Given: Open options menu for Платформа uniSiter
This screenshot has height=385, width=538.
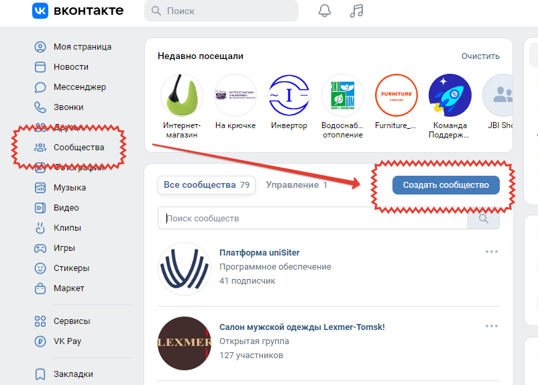Looking at the screenshot, I should (x=492, y=252).
